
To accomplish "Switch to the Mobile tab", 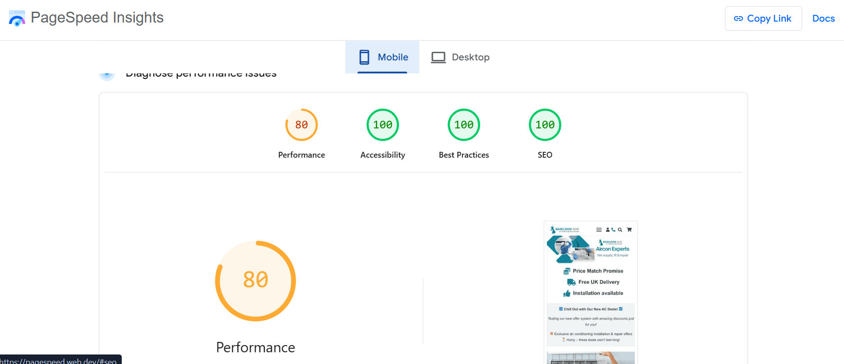I will click(x=382, y=57).
